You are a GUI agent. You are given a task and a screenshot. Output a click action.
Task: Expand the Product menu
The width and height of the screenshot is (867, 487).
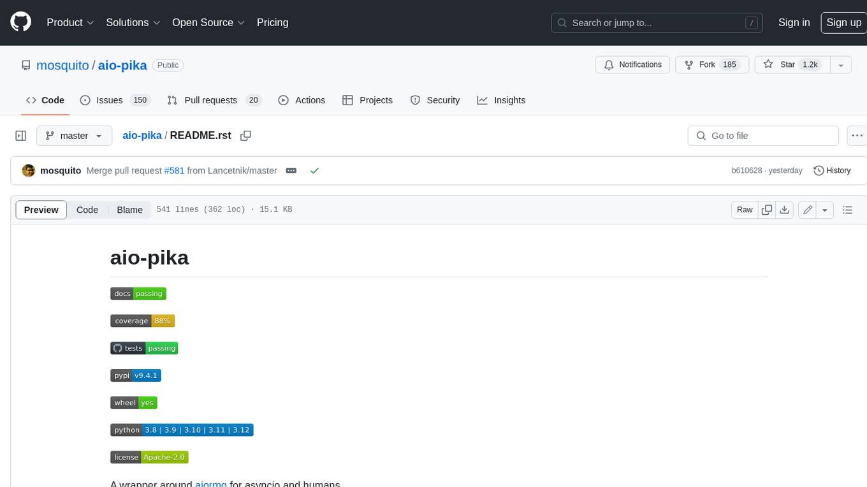(70, 22)
